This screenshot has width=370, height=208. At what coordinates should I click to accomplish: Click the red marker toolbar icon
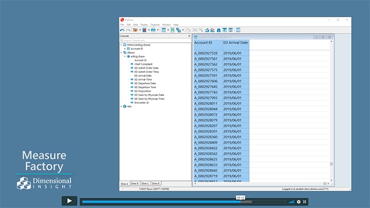coord(145,30)
